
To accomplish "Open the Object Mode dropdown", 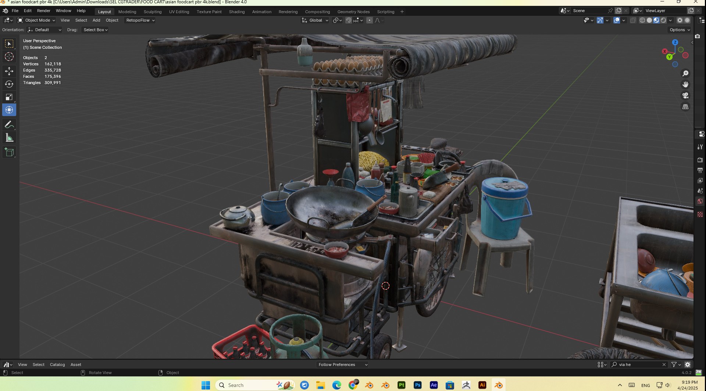I will pos(36,20).
